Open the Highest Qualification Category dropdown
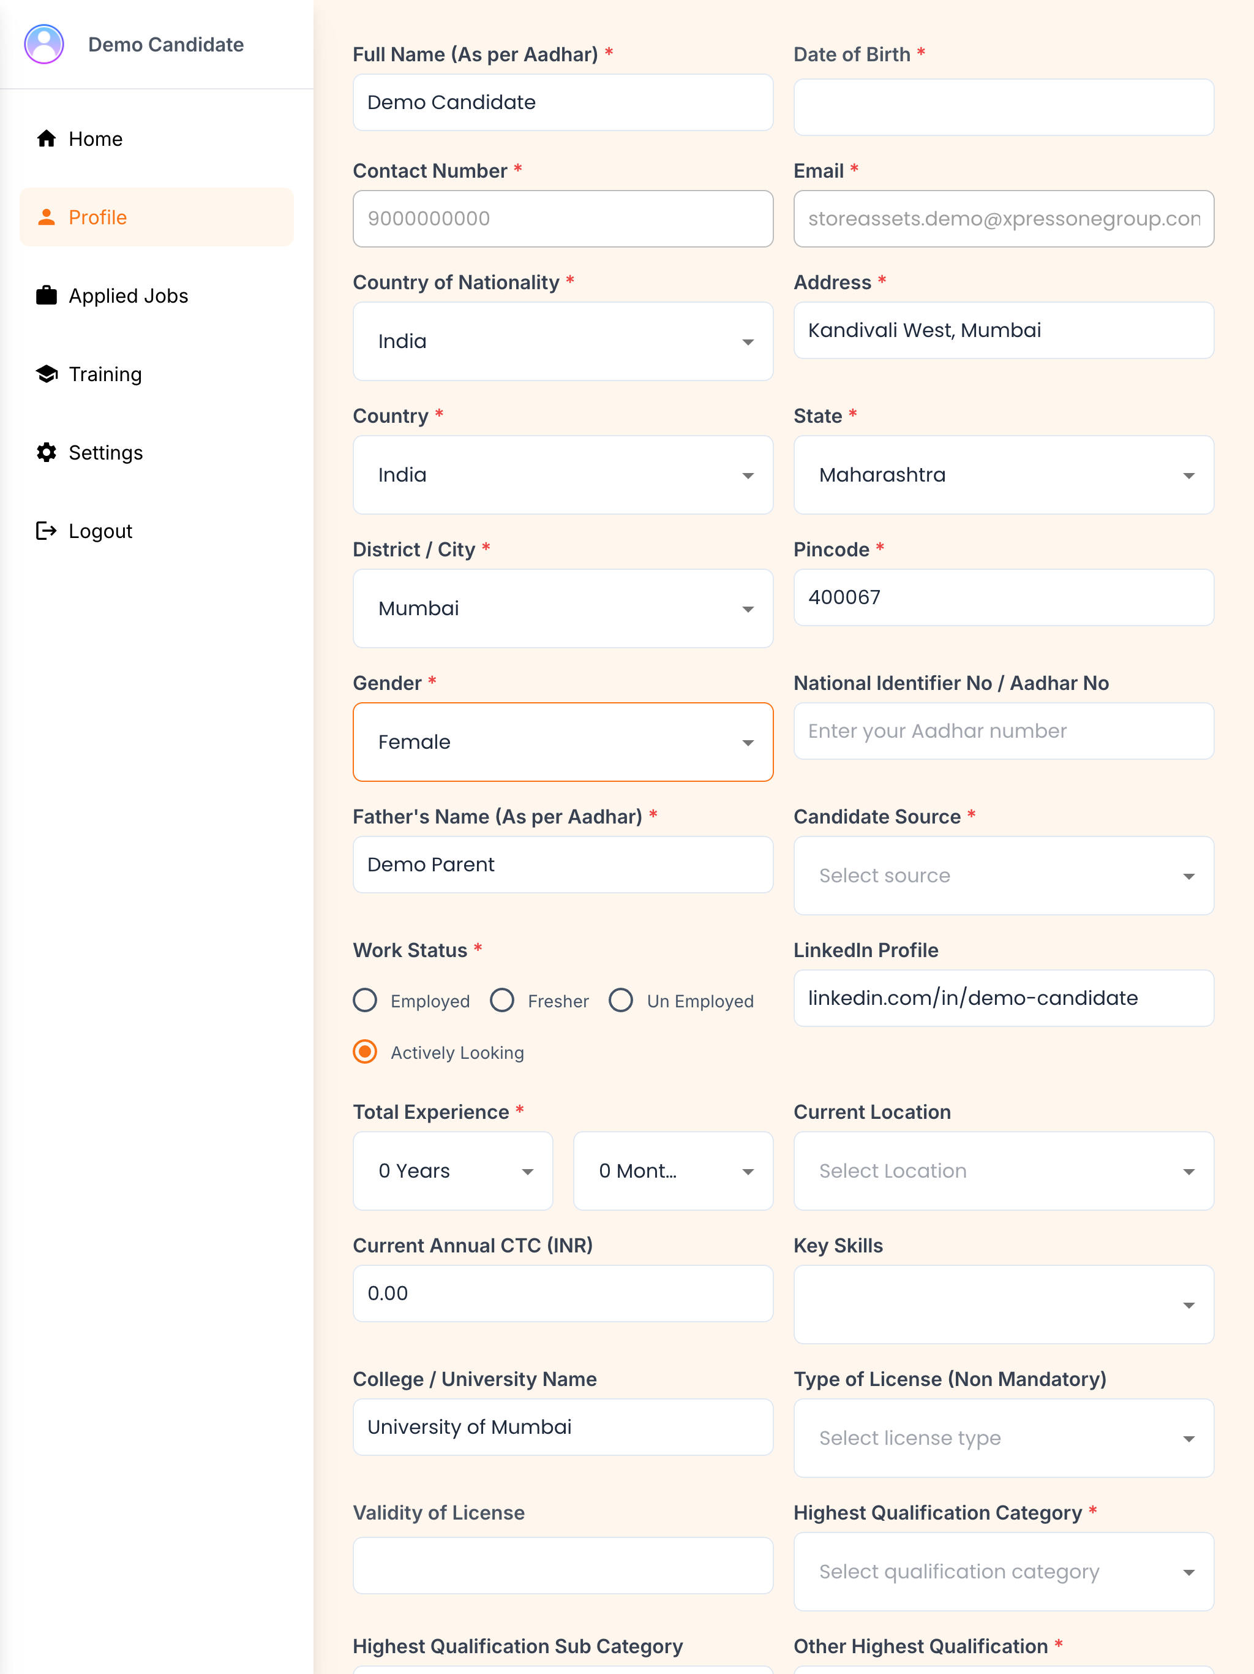The image size is (1254, 1674). pos(1004,1572)
